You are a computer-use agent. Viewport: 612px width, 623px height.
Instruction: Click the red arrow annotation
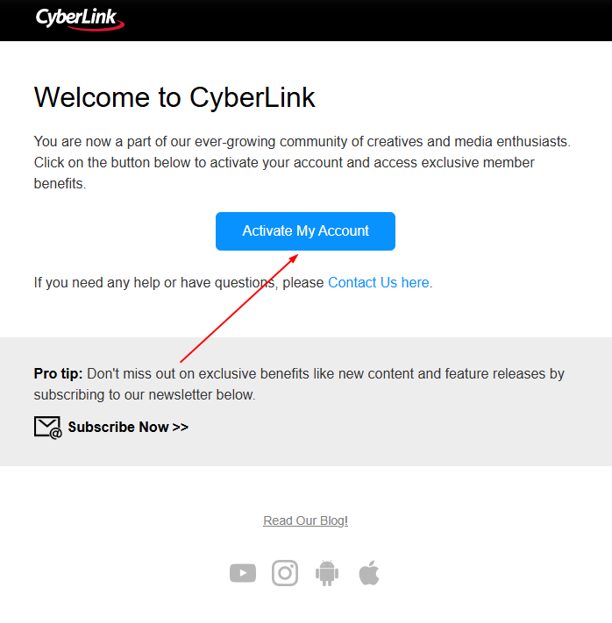click(239, 308)
